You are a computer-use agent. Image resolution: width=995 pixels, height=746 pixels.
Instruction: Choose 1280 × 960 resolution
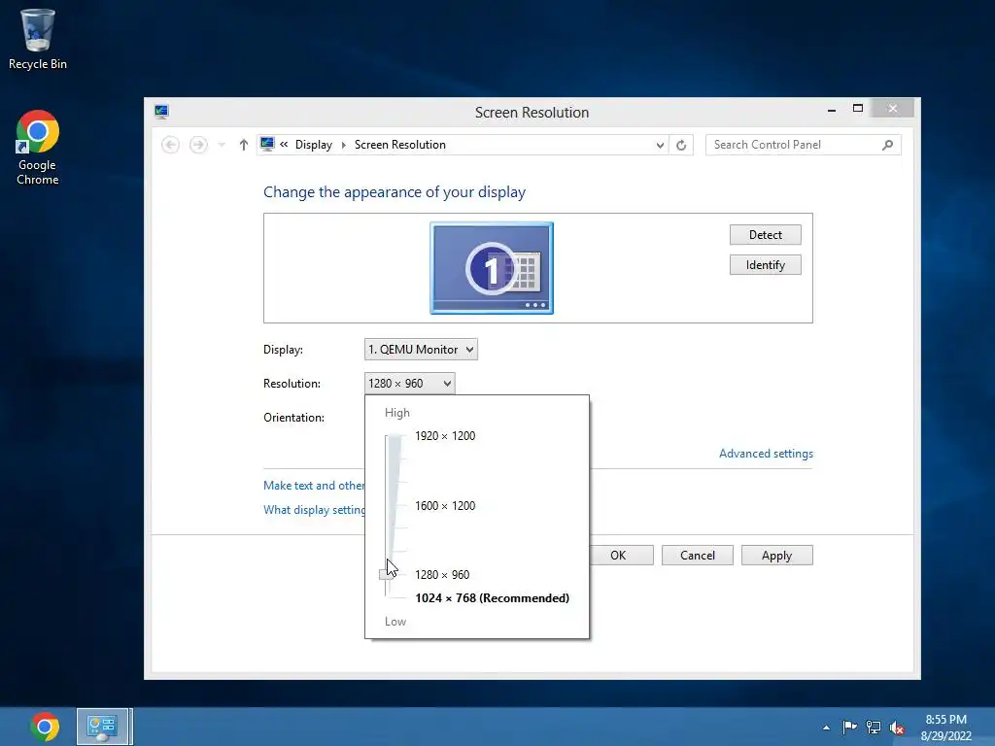point(442,575)
